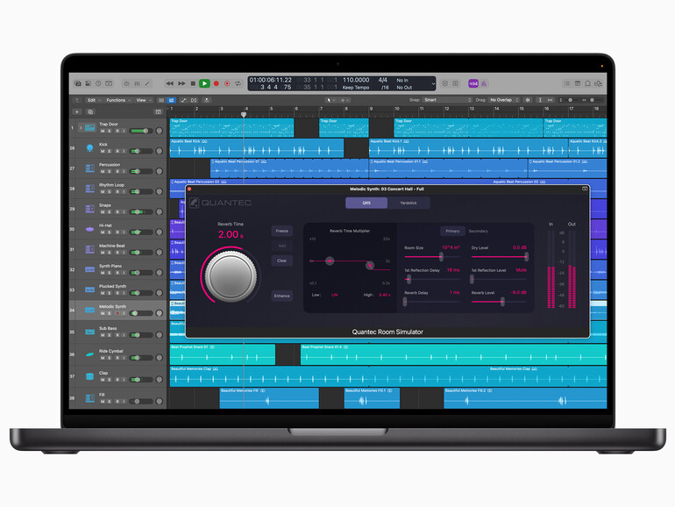Viewport: 675px width, 507px height.
Task: Open the Inspector icon in control bar
Action: pos(88,83)
